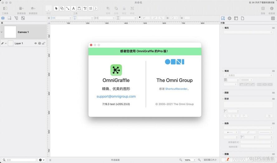
Task: Click the Inspector (检查器) info icon
Action: pyautogui.click(x=272, y=8)
